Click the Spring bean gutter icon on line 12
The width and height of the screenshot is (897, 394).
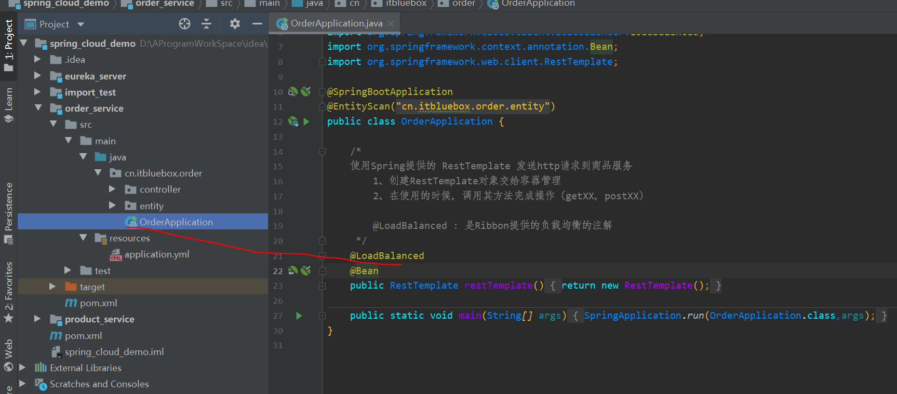point(293,121)
